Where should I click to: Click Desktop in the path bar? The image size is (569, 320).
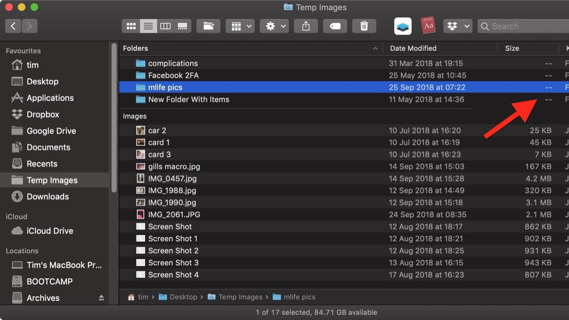tap(183, 297)
